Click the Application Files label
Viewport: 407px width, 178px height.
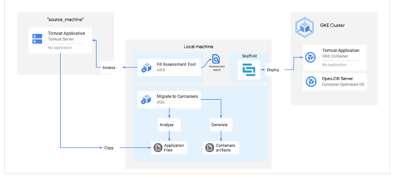click(x=174, y=148)
